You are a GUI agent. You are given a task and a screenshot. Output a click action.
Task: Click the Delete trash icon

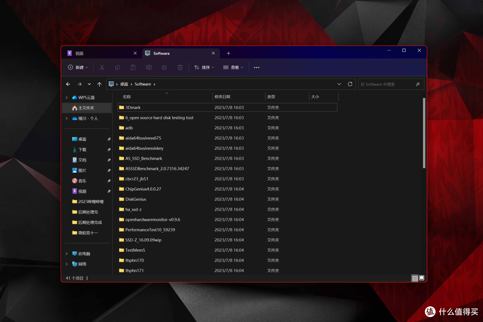[x=180, y=68]
